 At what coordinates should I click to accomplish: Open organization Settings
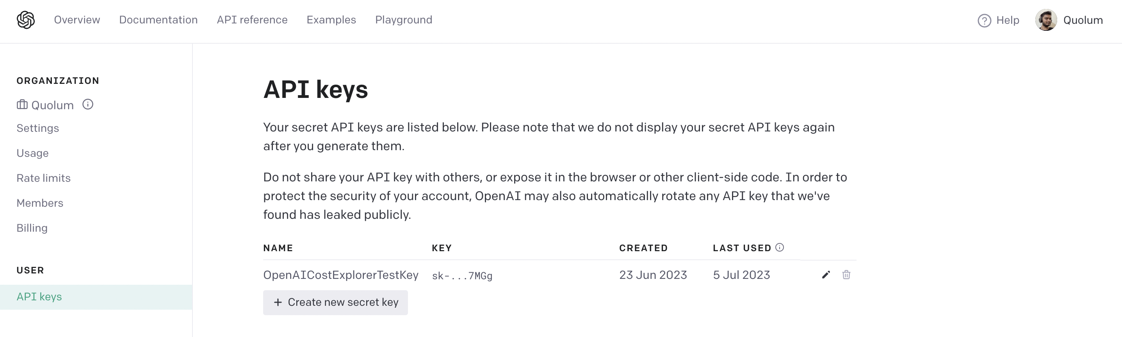[37, 128]
